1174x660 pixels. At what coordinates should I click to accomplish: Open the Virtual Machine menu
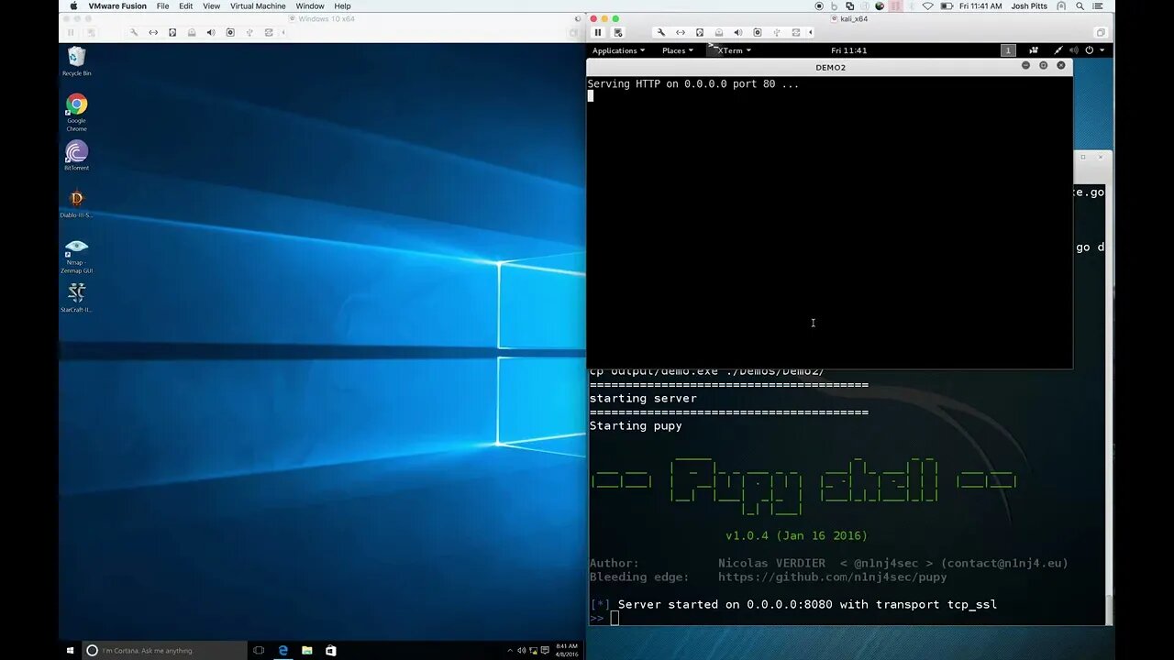click(x=258, y=6)
